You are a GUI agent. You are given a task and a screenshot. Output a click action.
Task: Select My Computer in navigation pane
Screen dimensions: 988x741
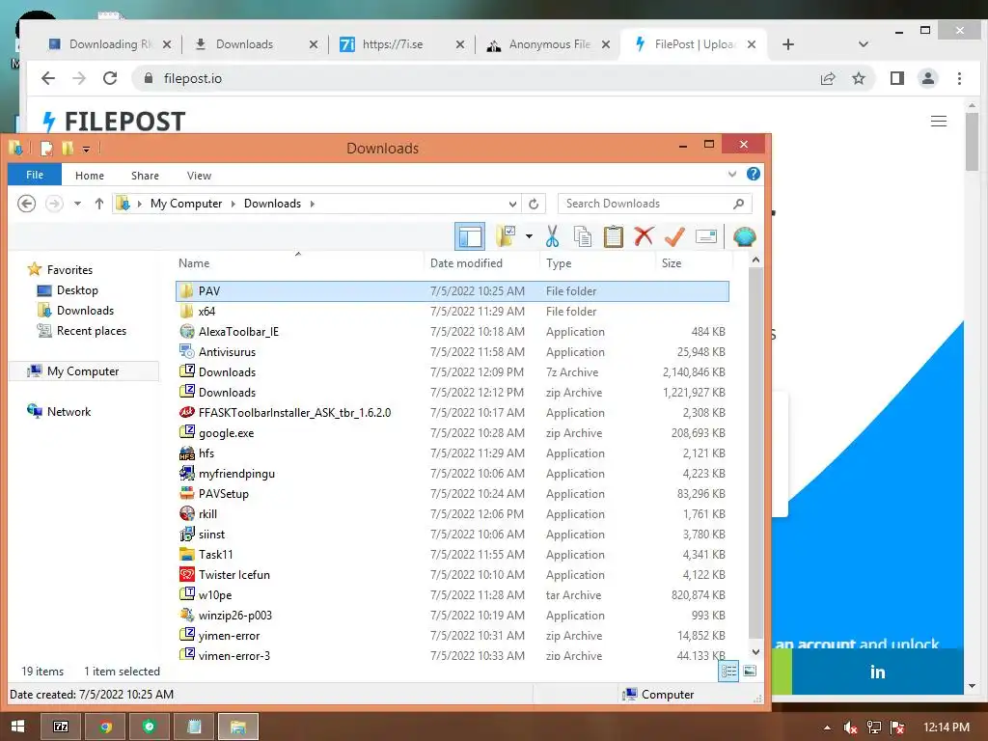[x=83, y=371]
